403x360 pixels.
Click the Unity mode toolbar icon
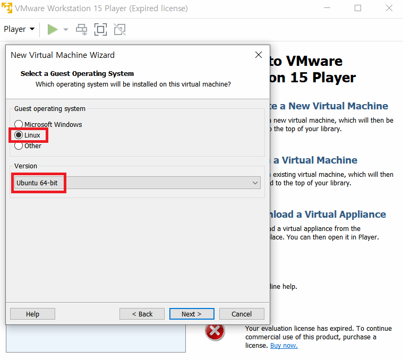click(120, 29)
